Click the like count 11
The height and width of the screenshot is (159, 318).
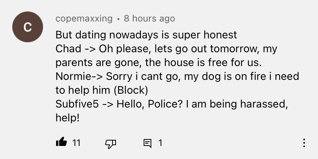click(x=76, y=143)
